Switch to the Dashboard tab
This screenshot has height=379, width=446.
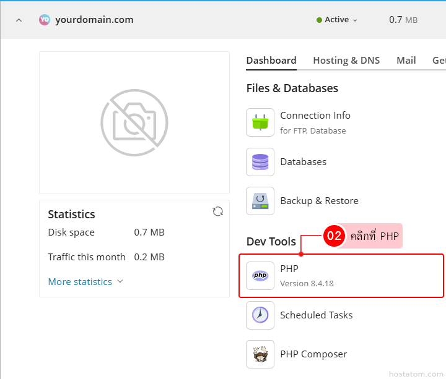tap(271, 61)
